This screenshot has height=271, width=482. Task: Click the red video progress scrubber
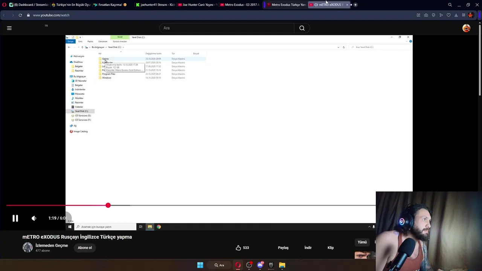108,205
